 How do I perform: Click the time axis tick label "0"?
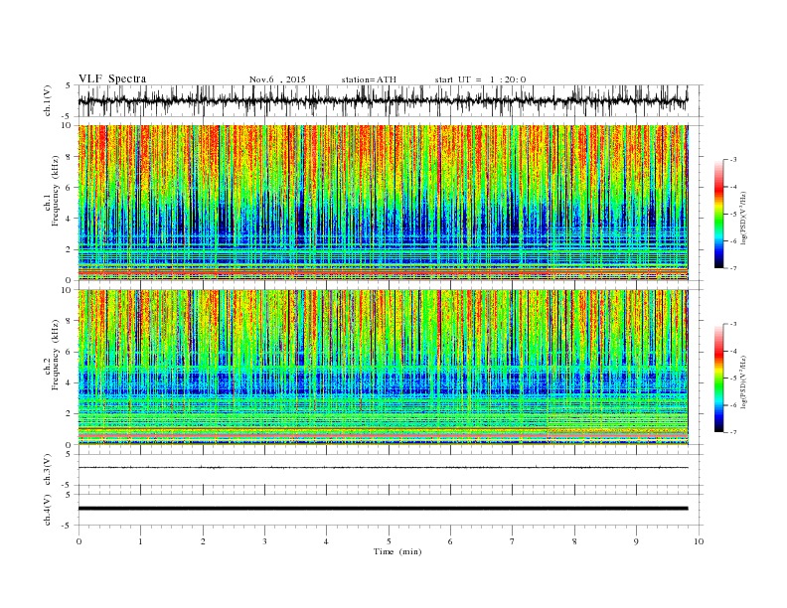tap(79, 541)
